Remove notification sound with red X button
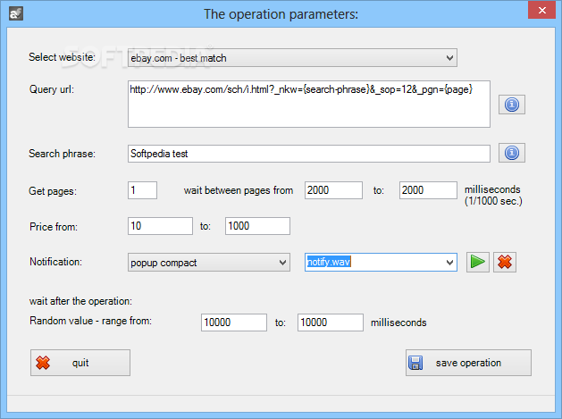 (x=504, y=262)
